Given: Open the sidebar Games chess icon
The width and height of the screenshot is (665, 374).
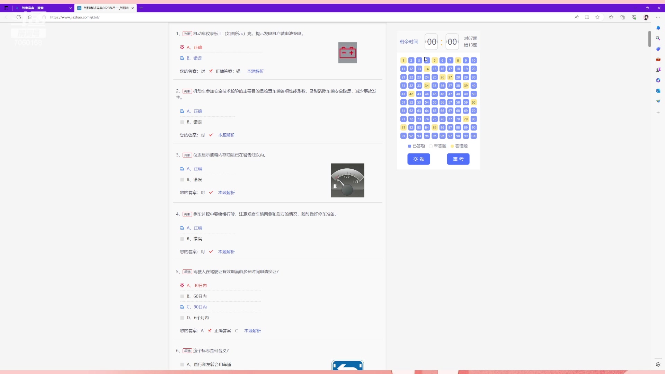Looking at the screenshot, I should (658, 70).
